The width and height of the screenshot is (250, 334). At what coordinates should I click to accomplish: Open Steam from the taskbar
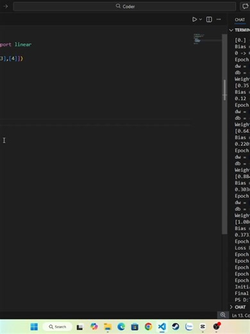[176, 327]
